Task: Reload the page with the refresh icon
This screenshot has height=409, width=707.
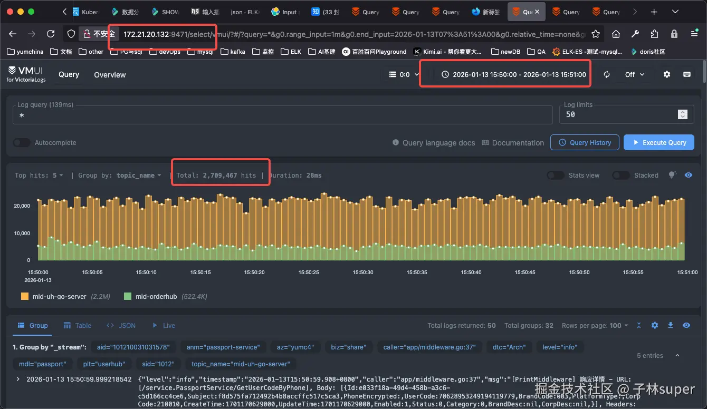Action: point(51,34)
